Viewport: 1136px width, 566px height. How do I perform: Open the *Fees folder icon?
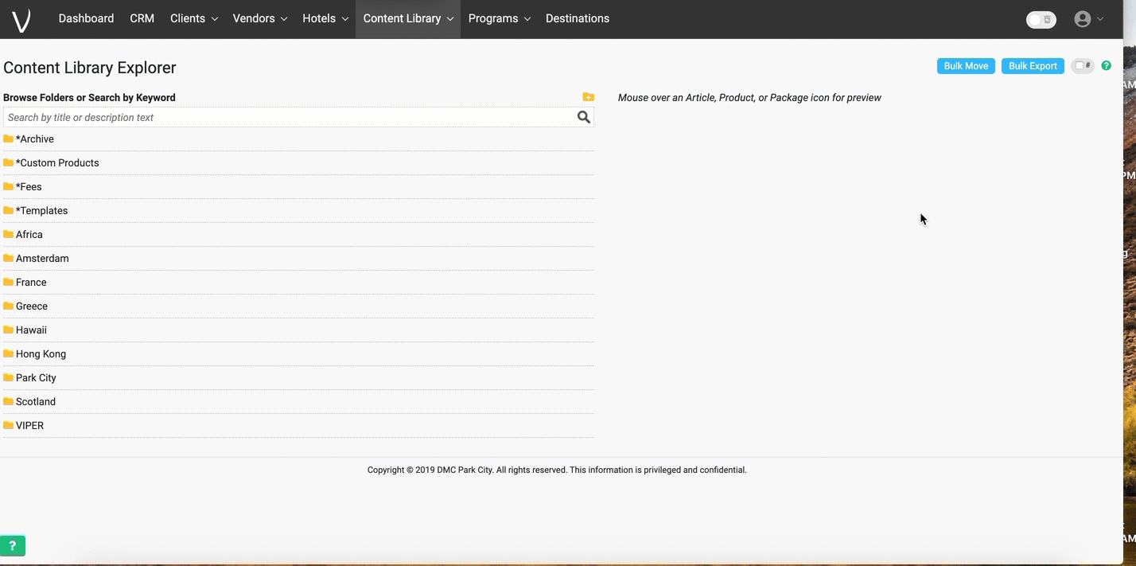click(x=8, y=186)
